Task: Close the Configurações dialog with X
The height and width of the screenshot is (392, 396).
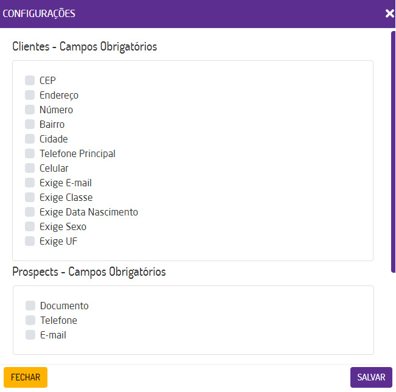Action: pyautogui.click(x=389, y=13)
